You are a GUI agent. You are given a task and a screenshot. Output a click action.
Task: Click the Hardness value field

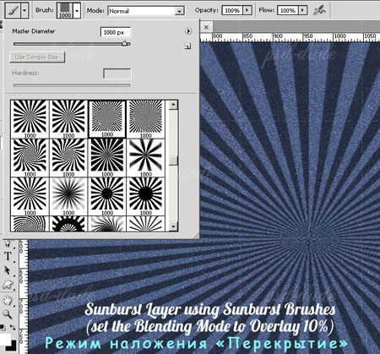pyautogui.click(x=117, y=74)
